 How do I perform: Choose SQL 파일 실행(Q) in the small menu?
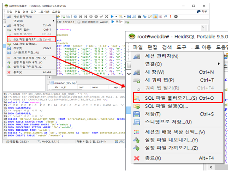(31, 44)
